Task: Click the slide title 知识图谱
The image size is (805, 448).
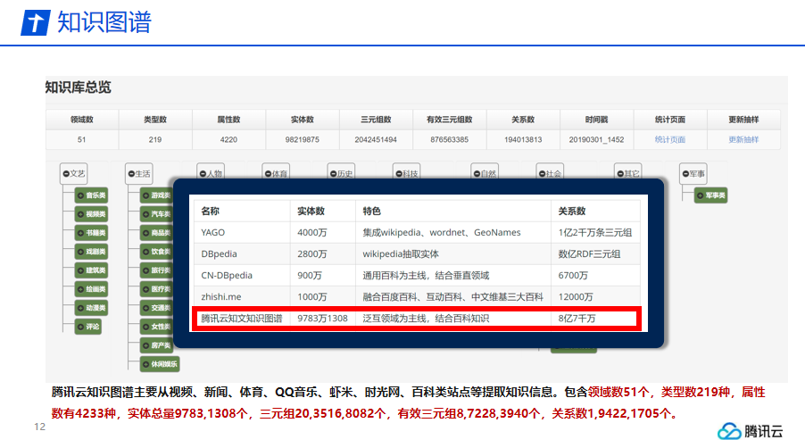Action: pos(104,22)
